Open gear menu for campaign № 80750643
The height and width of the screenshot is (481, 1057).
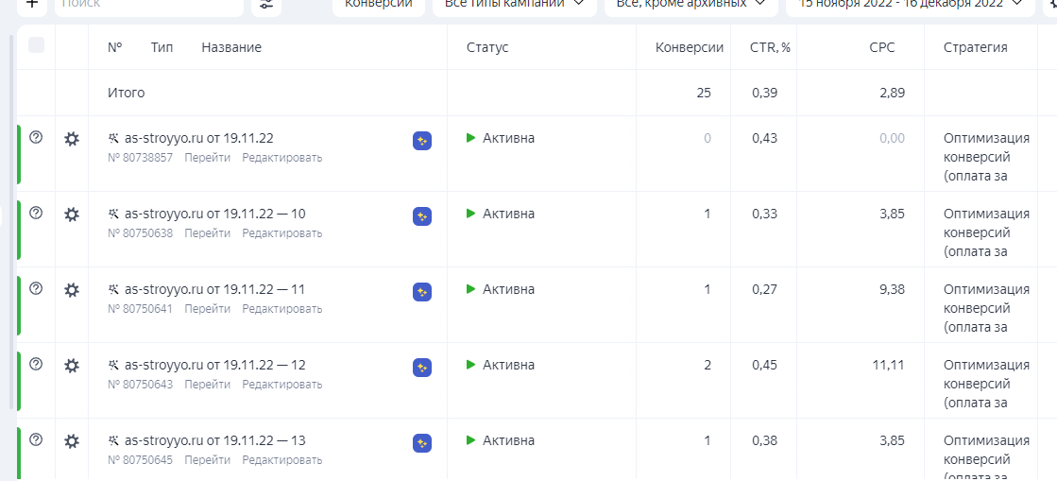point(72,366)
